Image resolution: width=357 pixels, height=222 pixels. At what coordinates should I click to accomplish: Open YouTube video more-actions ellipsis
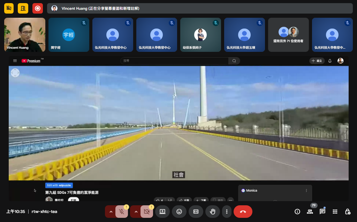point(230,200)
